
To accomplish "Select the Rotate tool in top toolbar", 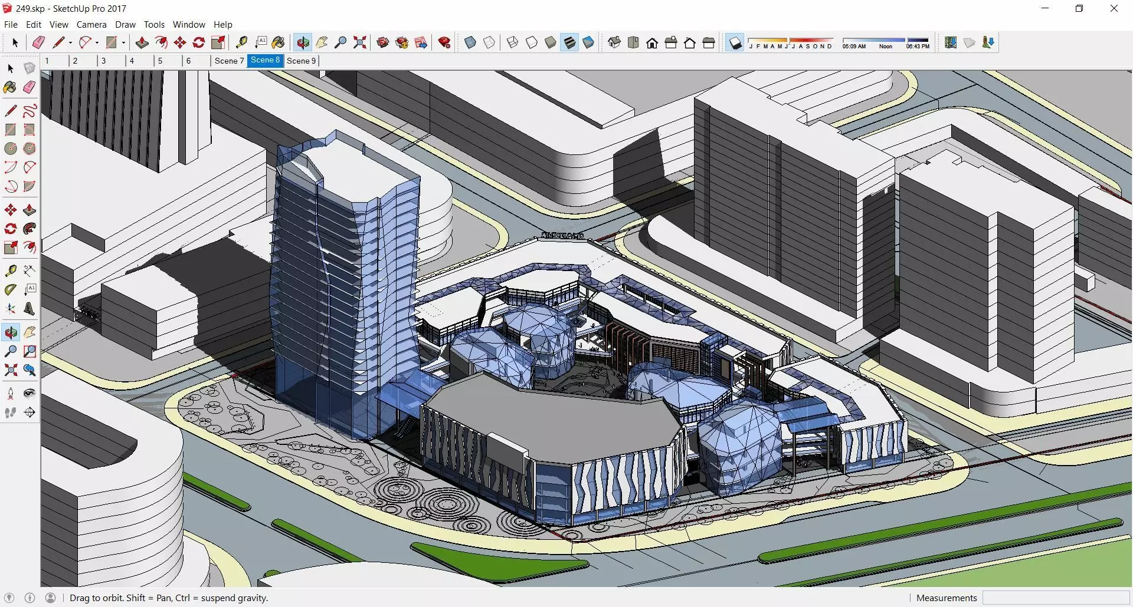I will pos(199,42).
